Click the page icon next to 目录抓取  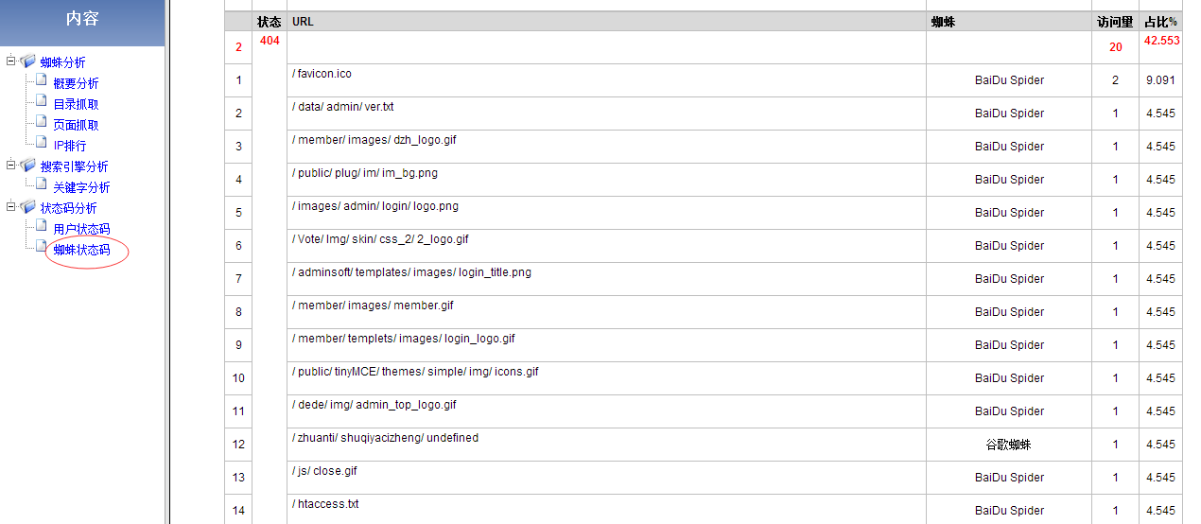41,102
